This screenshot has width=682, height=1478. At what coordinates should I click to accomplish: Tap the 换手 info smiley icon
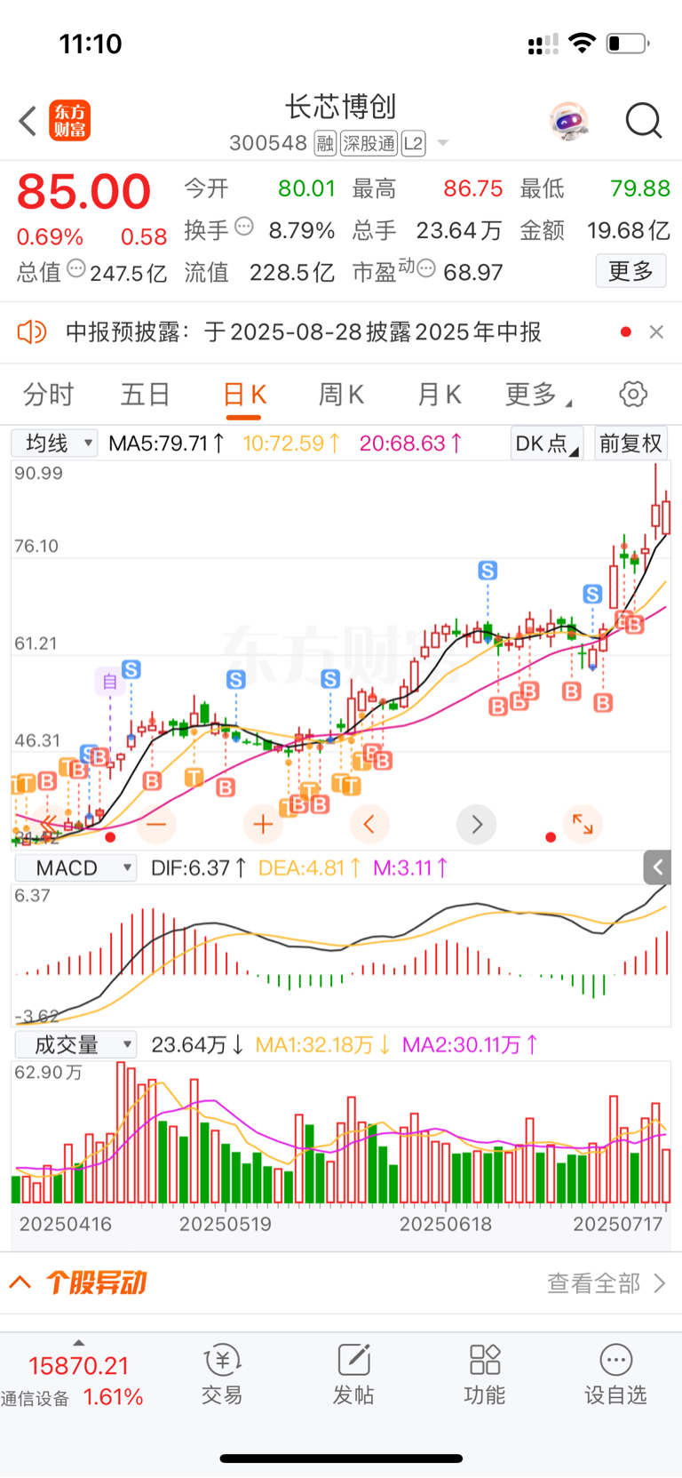coord(244,228)
